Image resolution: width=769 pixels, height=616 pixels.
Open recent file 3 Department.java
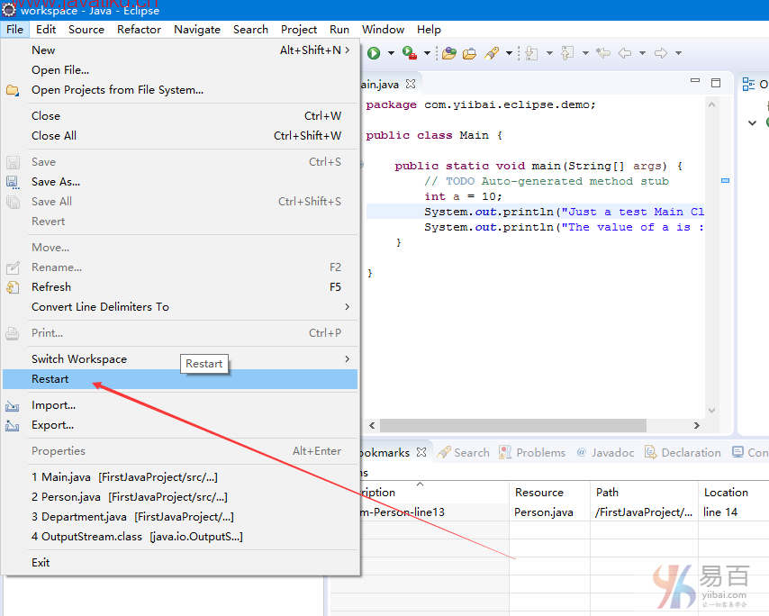(x=180, y=517)
